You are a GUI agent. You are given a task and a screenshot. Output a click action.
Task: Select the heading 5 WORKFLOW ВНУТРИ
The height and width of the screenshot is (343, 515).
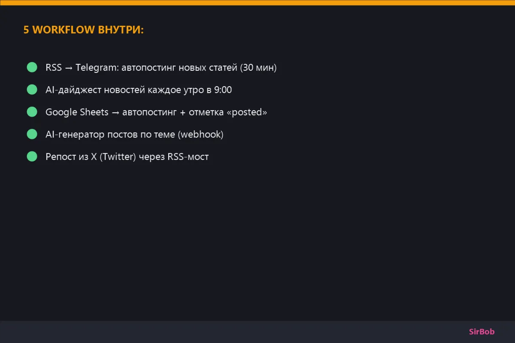click(x=84, y=30)
